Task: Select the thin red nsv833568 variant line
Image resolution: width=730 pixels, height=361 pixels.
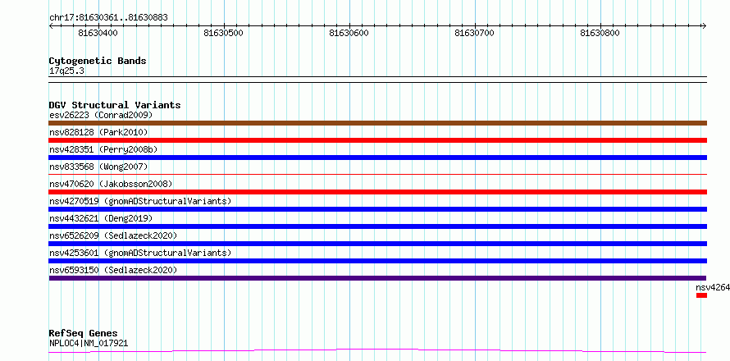Action: [378, 174]
